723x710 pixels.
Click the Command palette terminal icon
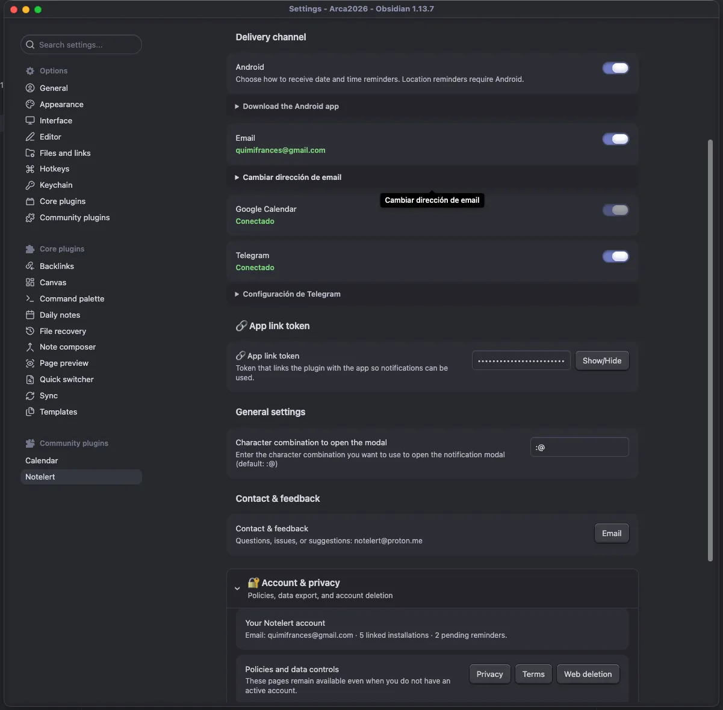coord(30,298)
